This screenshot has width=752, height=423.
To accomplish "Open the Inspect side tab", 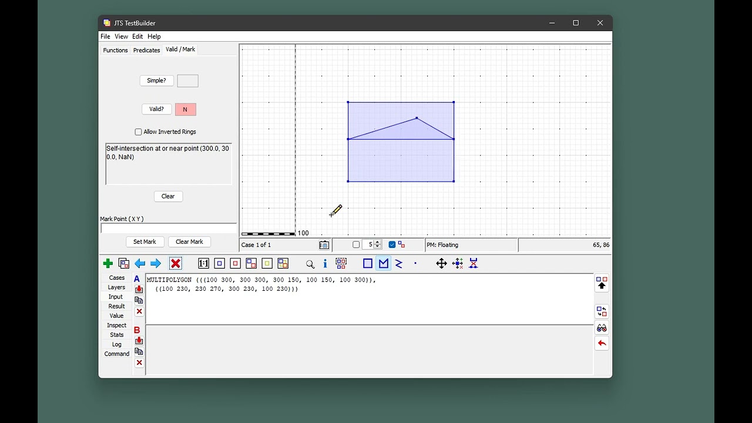I will [x=116, y=325].
